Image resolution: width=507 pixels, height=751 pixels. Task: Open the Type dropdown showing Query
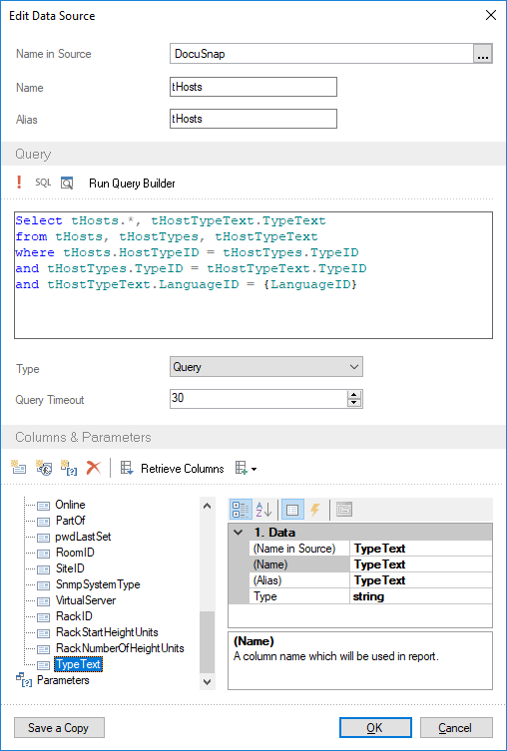[265, 367]
